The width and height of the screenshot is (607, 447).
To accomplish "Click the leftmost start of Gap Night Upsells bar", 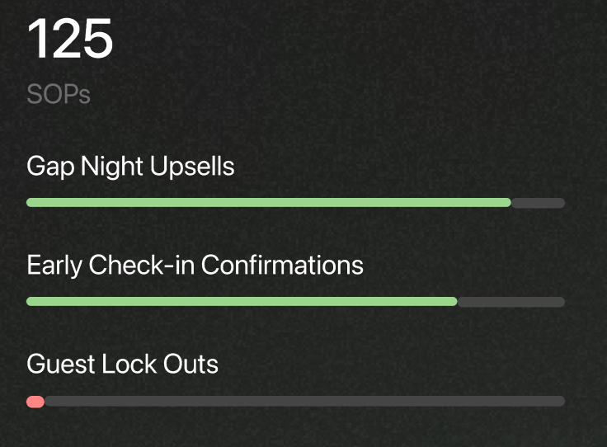I will (31, 203).
